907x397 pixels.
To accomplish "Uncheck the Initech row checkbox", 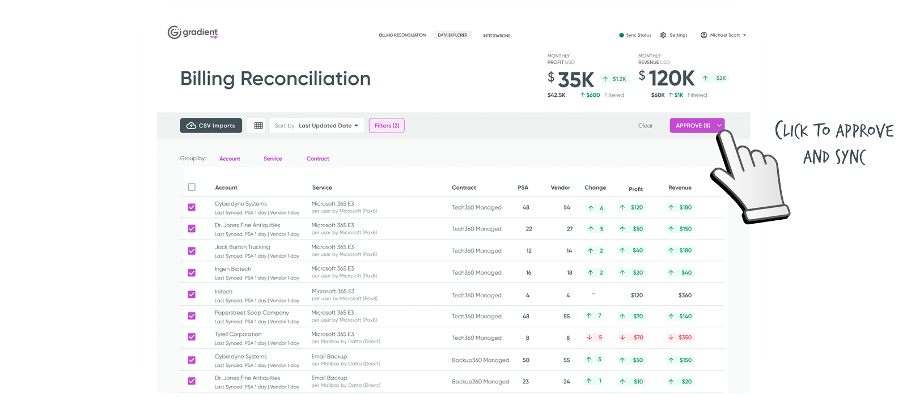I will 192,294.
